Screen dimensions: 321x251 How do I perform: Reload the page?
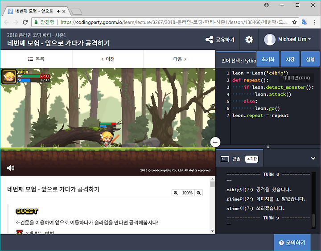[x=25, y=22]
